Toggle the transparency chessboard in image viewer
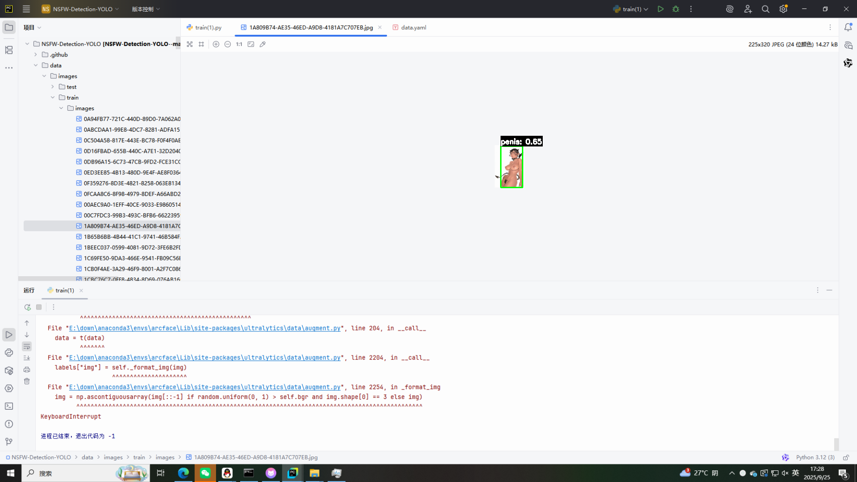857x482 pixels. pyautogui.click(x=190, y=44)
